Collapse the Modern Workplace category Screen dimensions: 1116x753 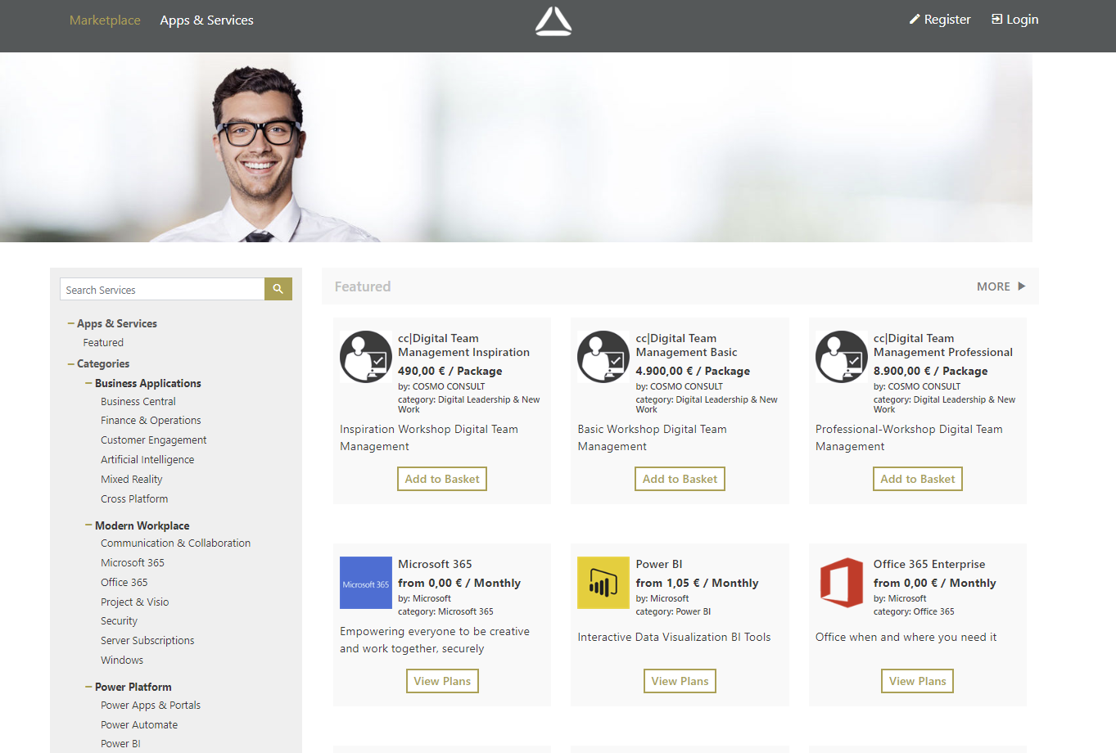point(88,525)
